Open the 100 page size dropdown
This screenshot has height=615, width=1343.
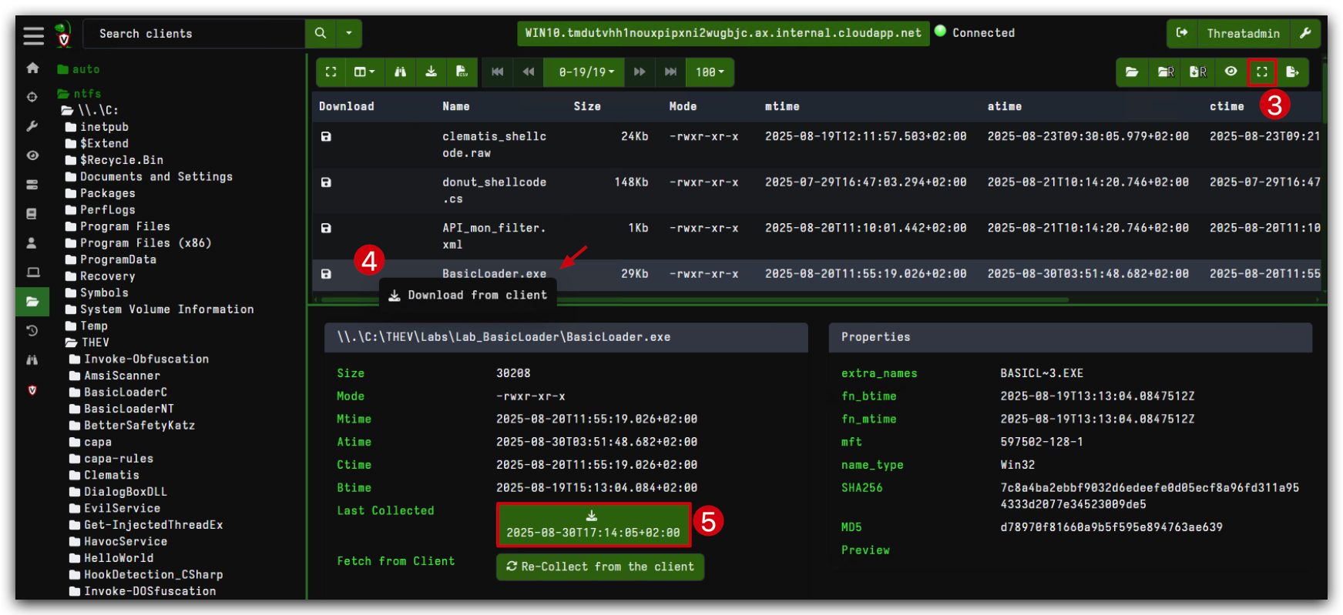[x=710, y=72]
